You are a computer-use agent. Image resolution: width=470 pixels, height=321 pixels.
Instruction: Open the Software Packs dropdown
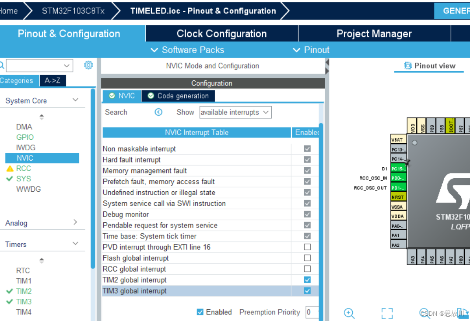click(188, 50)
